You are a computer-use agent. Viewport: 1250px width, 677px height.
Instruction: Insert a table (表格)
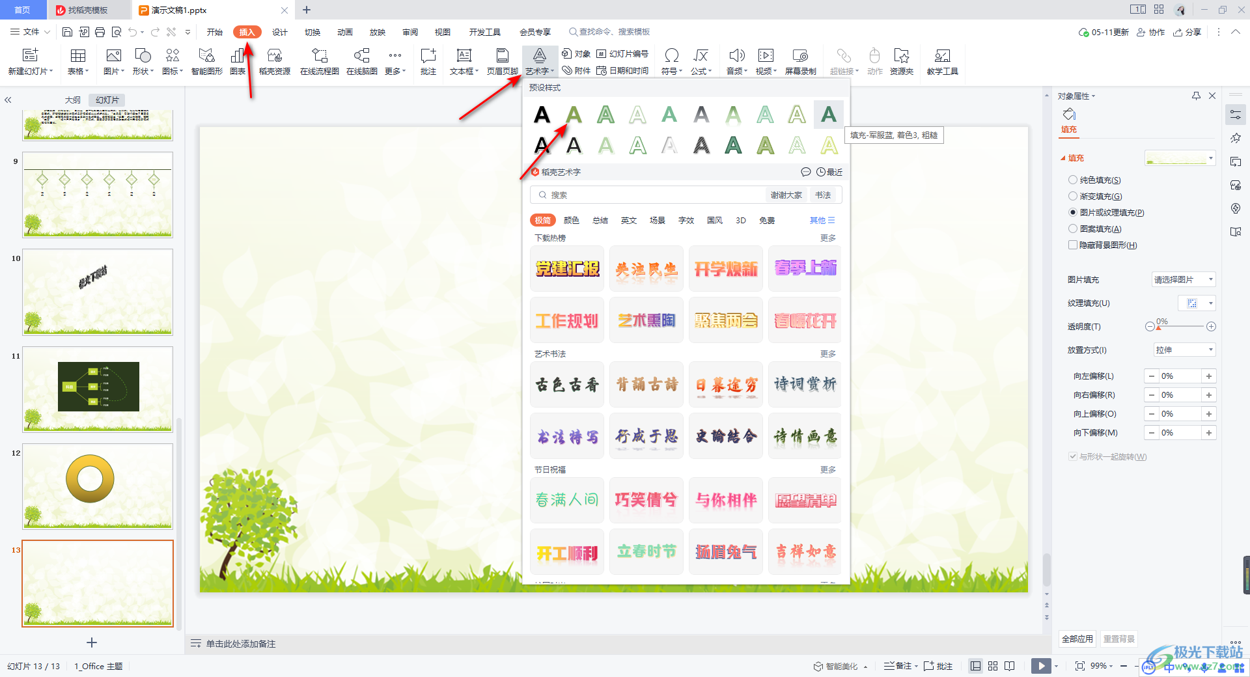coord(78,62)
